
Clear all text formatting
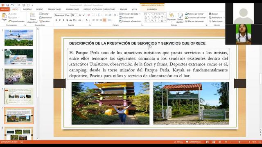[88, 15]
